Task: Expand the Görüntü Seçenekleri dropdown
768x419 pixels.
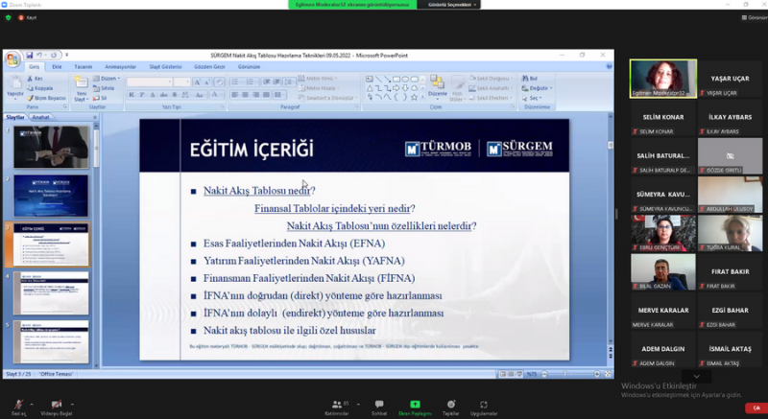Action: [453, 5]
